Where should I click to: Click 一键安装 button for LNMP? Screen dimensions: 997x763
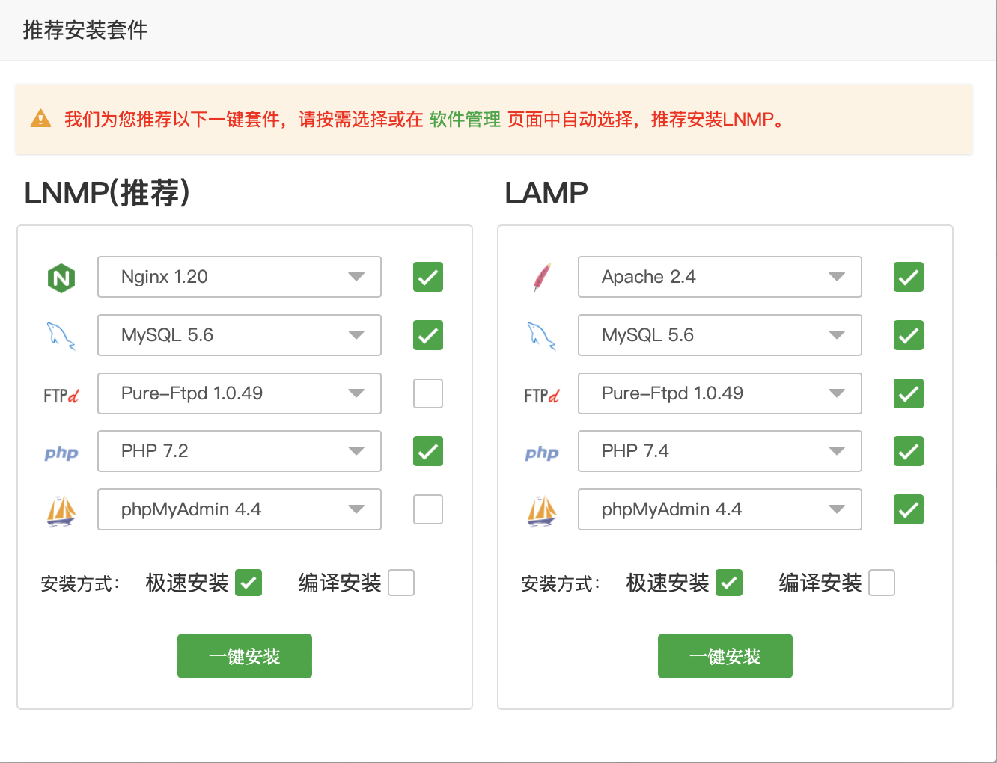(x=245, y=656)
